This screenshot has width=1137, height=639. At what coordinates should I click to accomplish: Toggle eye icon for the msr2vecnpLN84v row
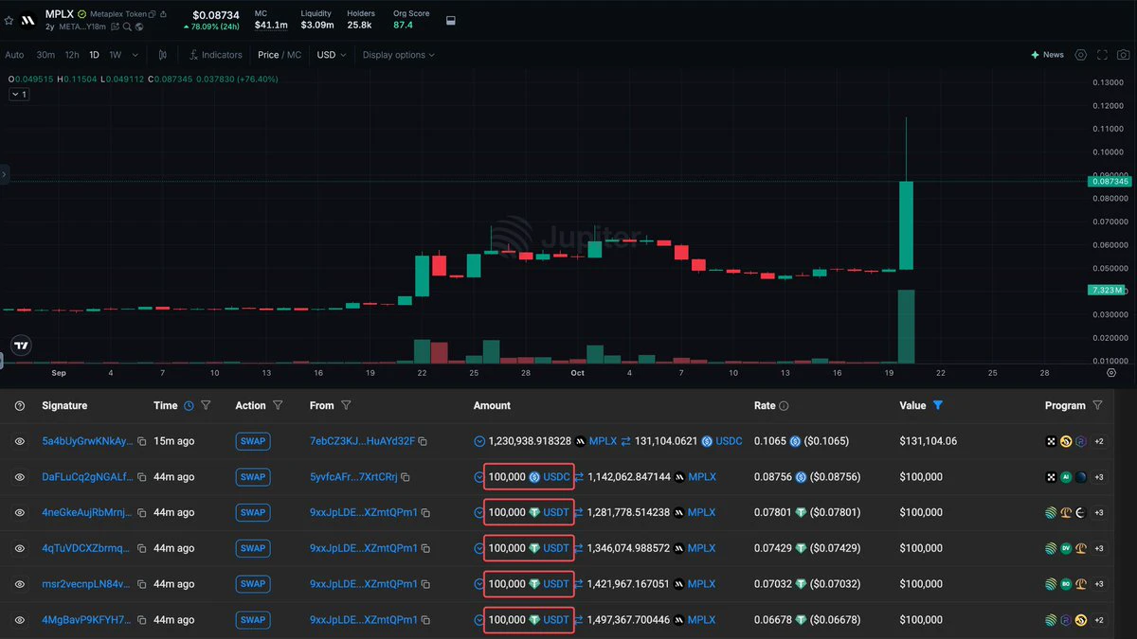[20, 584]
